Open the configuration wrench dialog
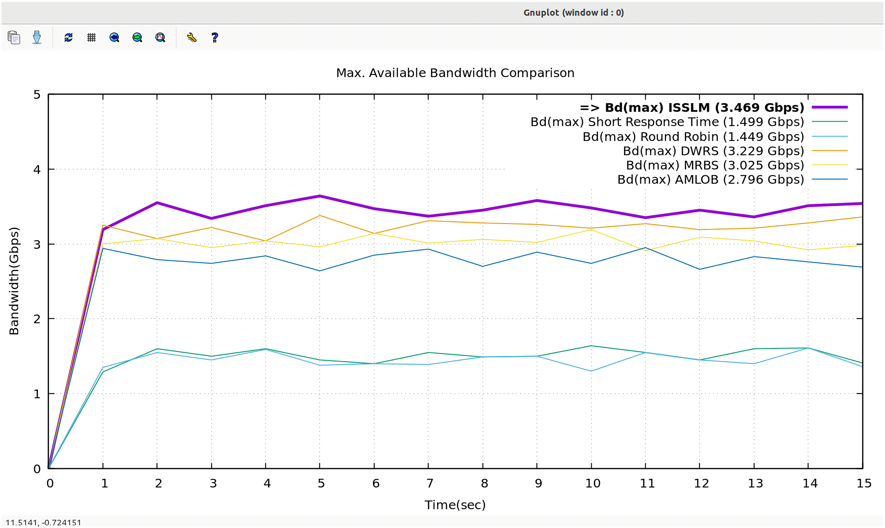 (x=191, y=37)
